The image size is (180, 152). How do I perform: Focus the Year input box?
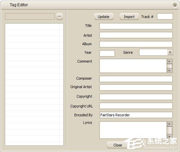point(107,53)
